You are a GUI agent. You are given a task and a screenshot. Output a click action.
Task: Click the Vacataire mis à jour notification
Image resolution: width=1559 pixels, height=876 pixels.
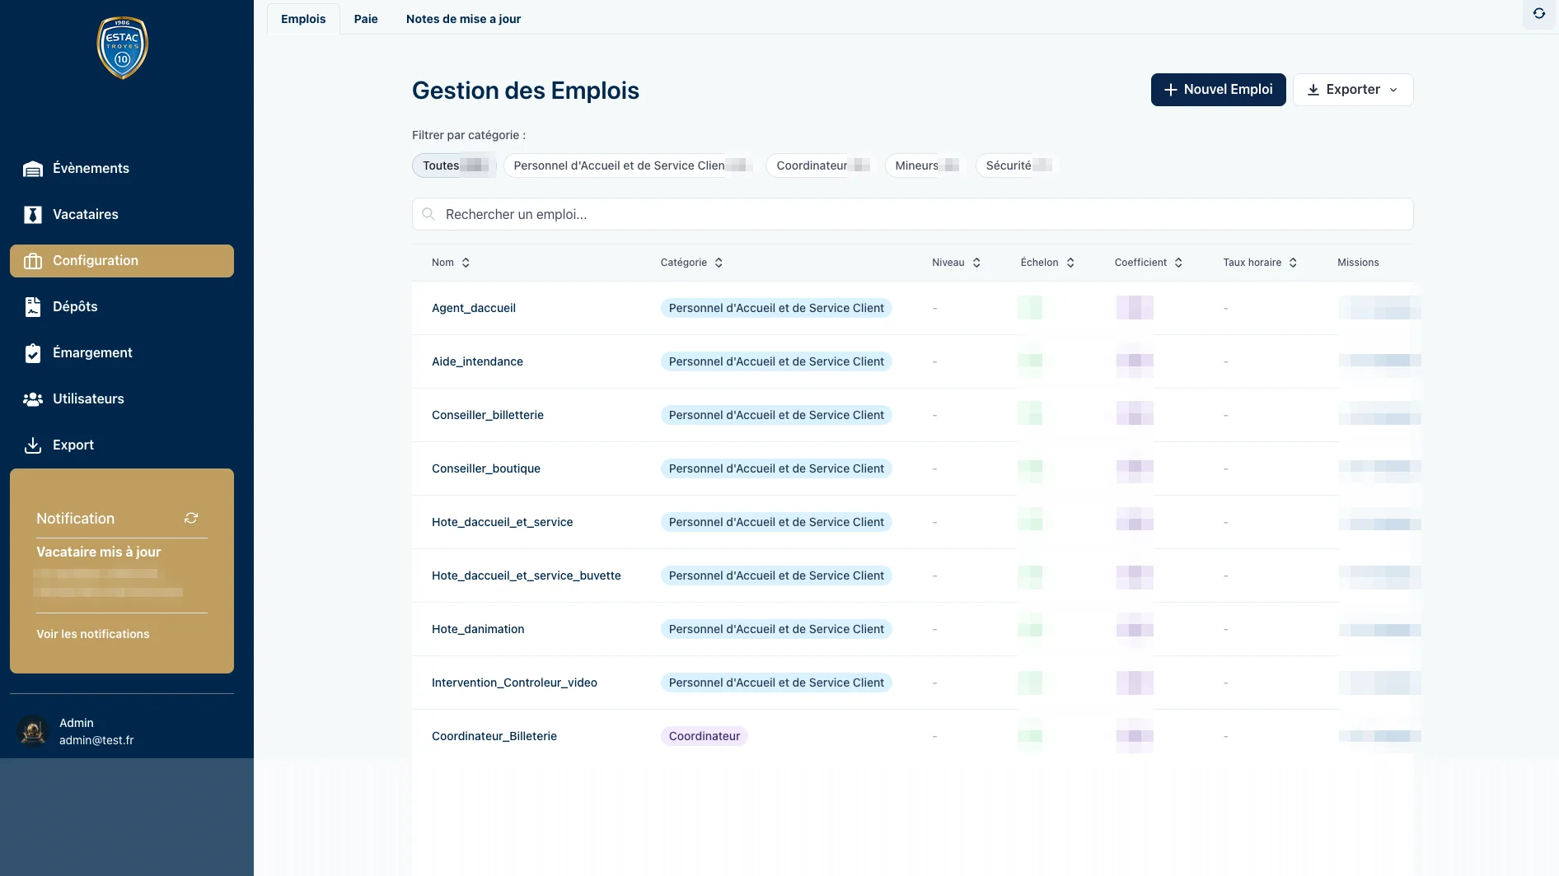click(x=99, y=552)
